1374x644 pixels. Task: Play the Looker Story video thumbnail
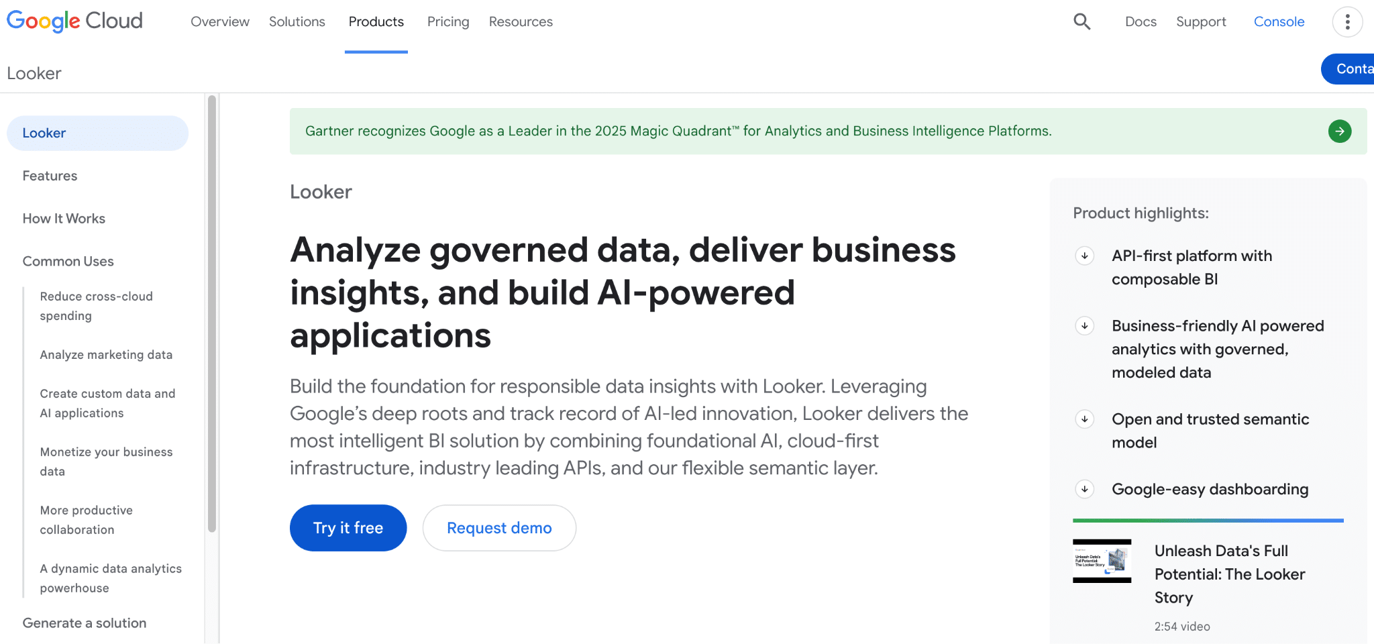tap(1102, 561)
